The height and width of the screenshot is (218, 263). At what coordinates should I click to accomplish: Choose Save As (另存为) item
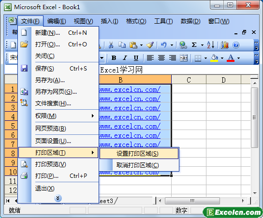(x=58, y=80)
